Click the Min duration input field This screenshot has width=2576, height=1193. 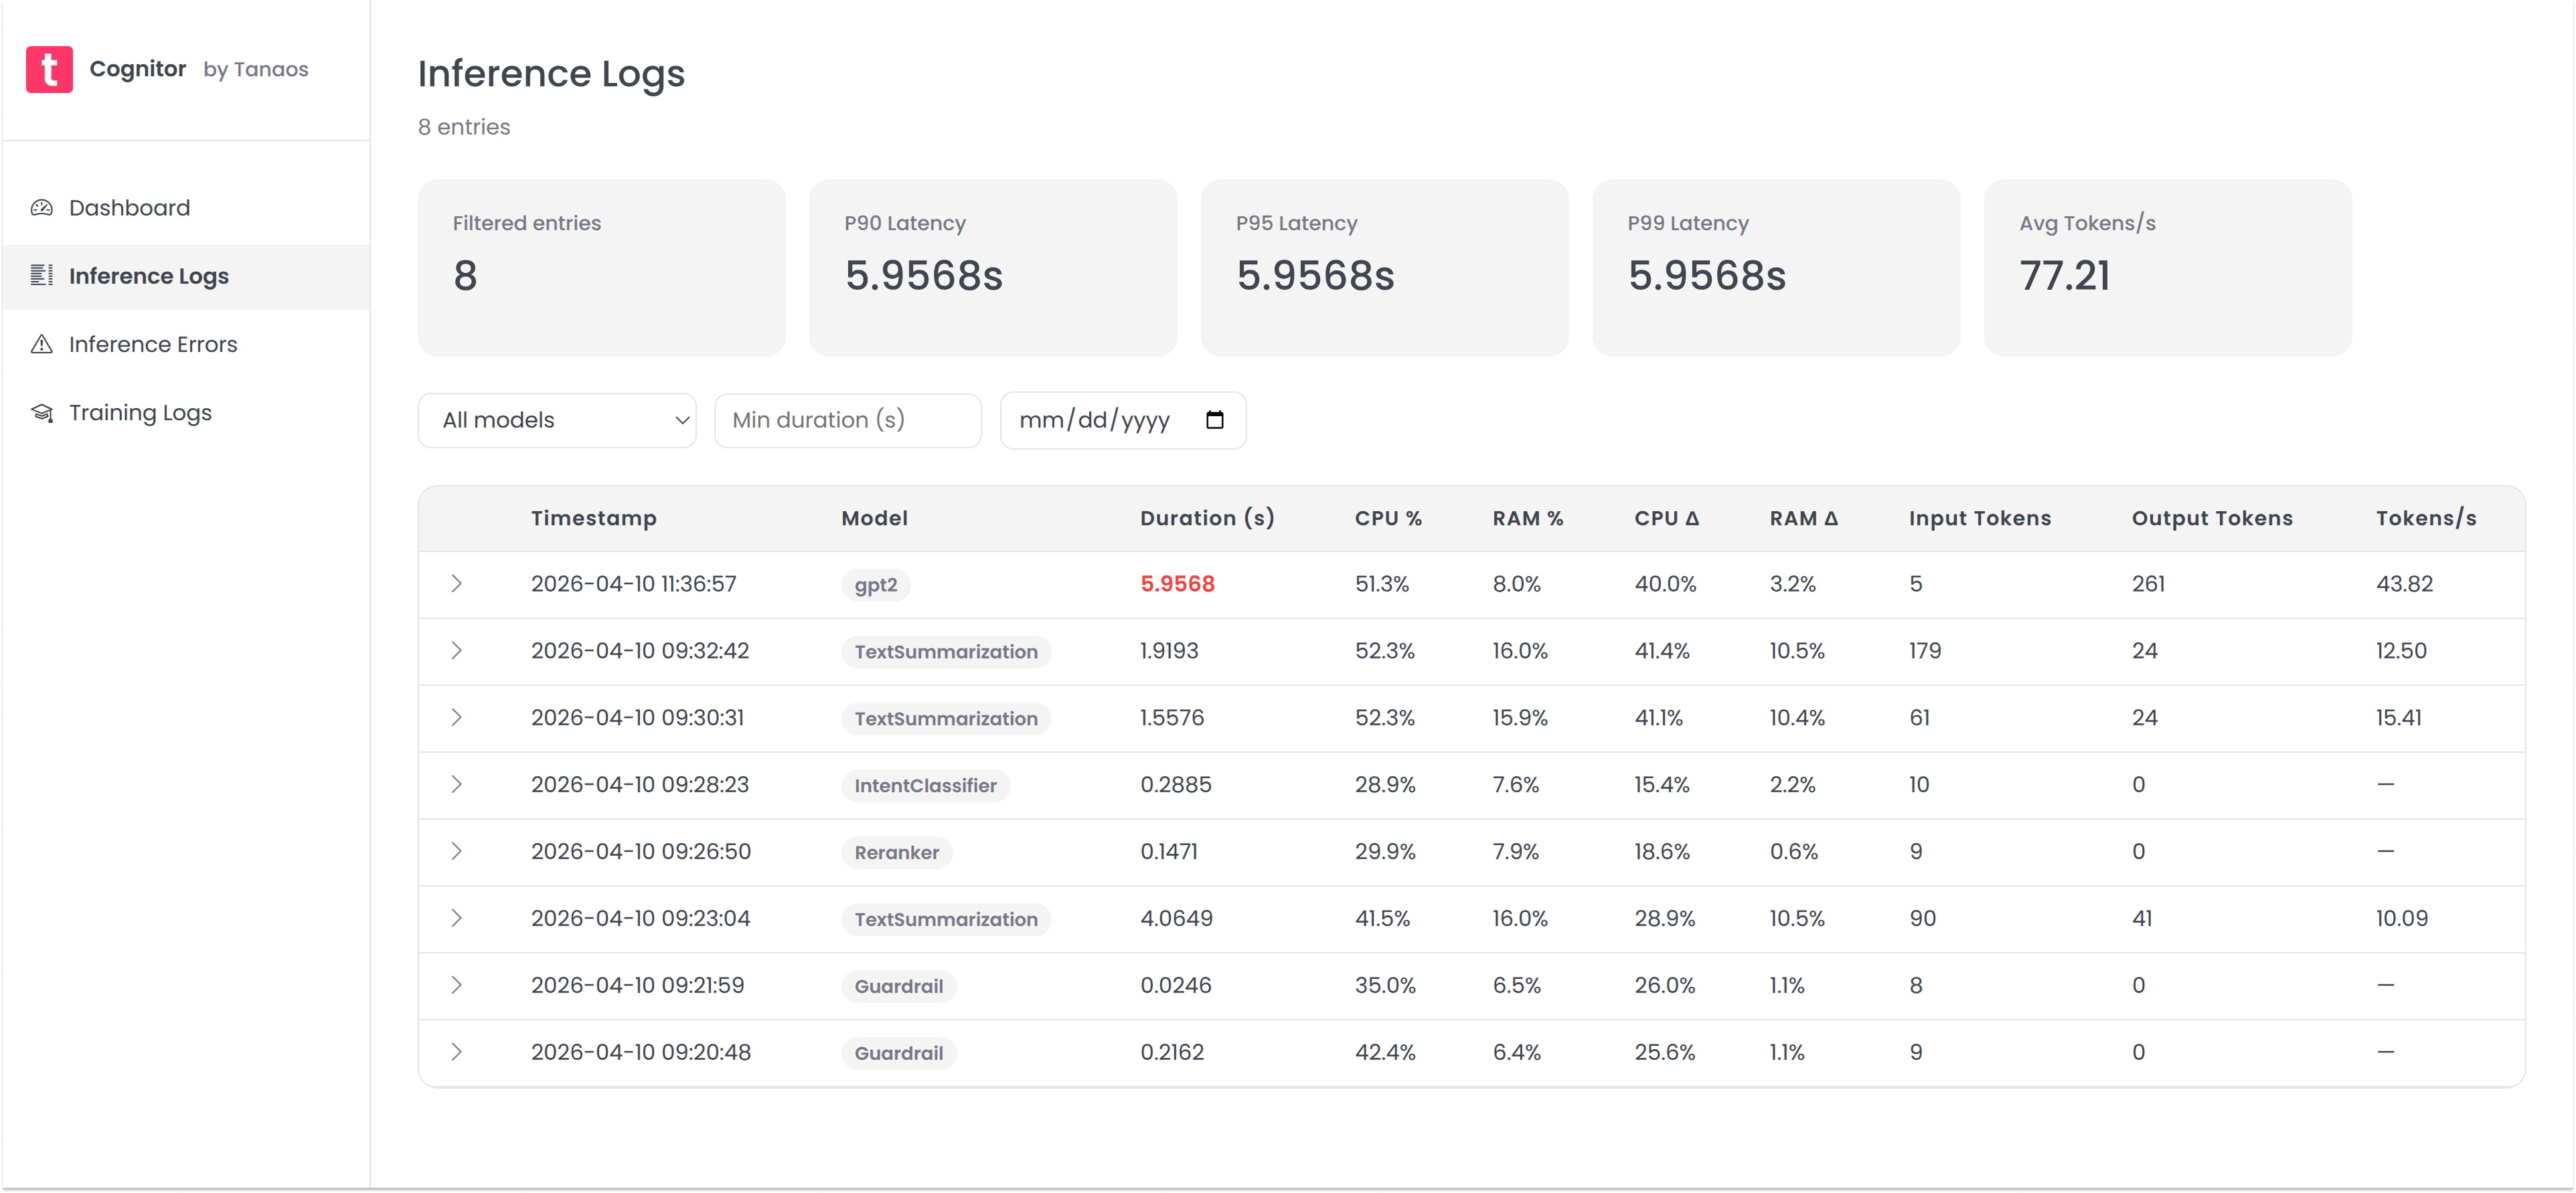tap(847, 420)
